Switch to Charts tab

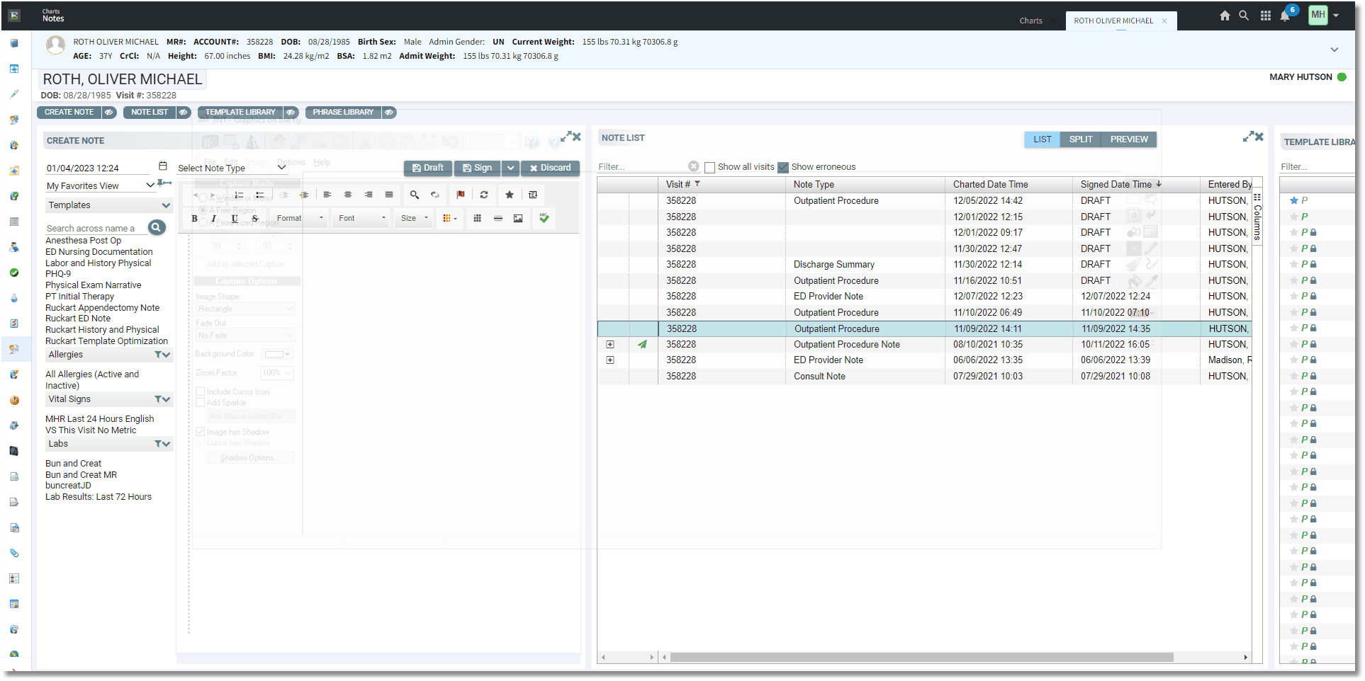coord(1031,21)
